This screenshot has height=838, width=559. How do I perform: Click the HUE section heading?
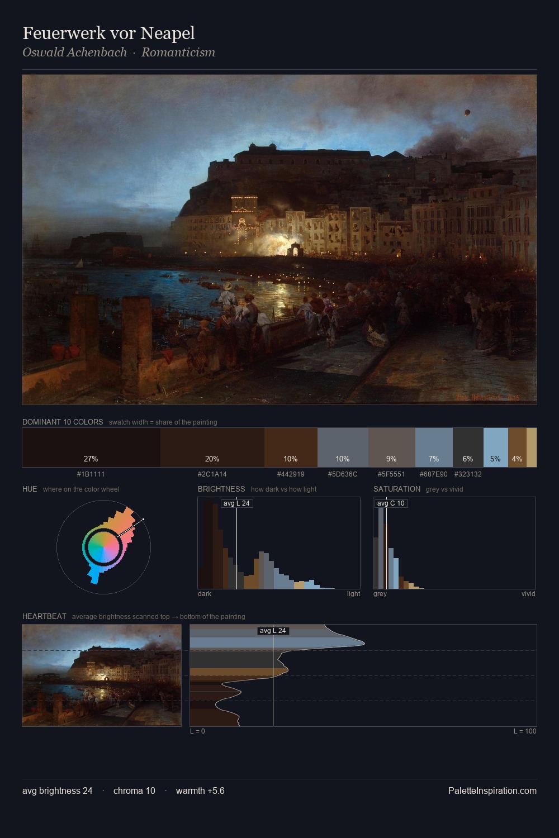point(30,489)
